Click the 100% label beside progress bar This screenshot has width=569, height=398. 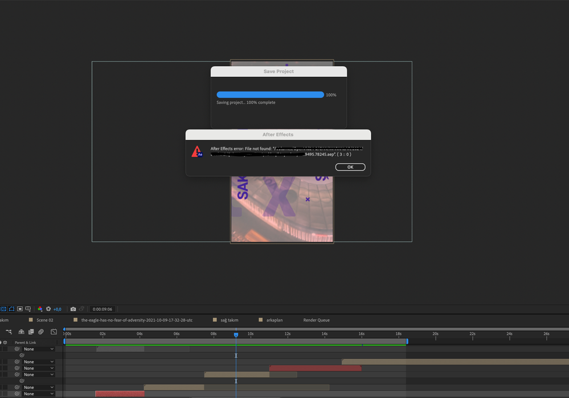[x=331, y=95]
